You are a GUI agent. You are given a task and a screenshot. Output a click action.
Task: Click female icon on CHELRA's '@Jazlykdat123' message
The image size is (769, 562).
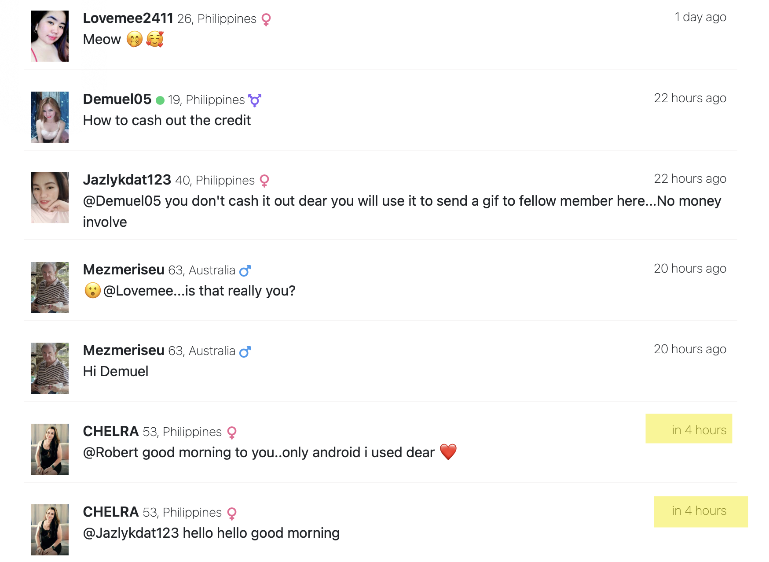[232, 513]
